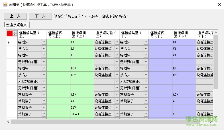Click the 连接点代号（上） column header
The image size is (224, 130).
(58, 34)
